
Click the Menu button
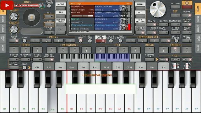coord(140,8)
